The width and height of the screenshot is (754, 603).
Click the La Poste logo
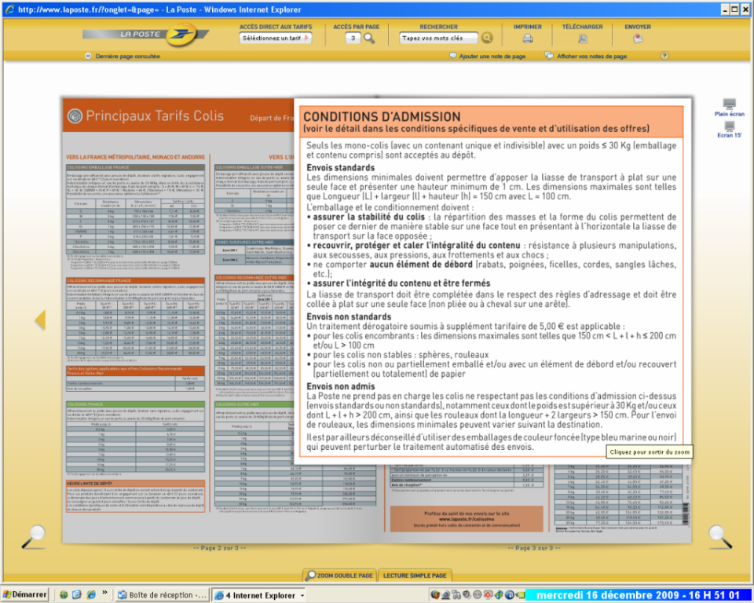pyautogui.click(x=146, y=35)
